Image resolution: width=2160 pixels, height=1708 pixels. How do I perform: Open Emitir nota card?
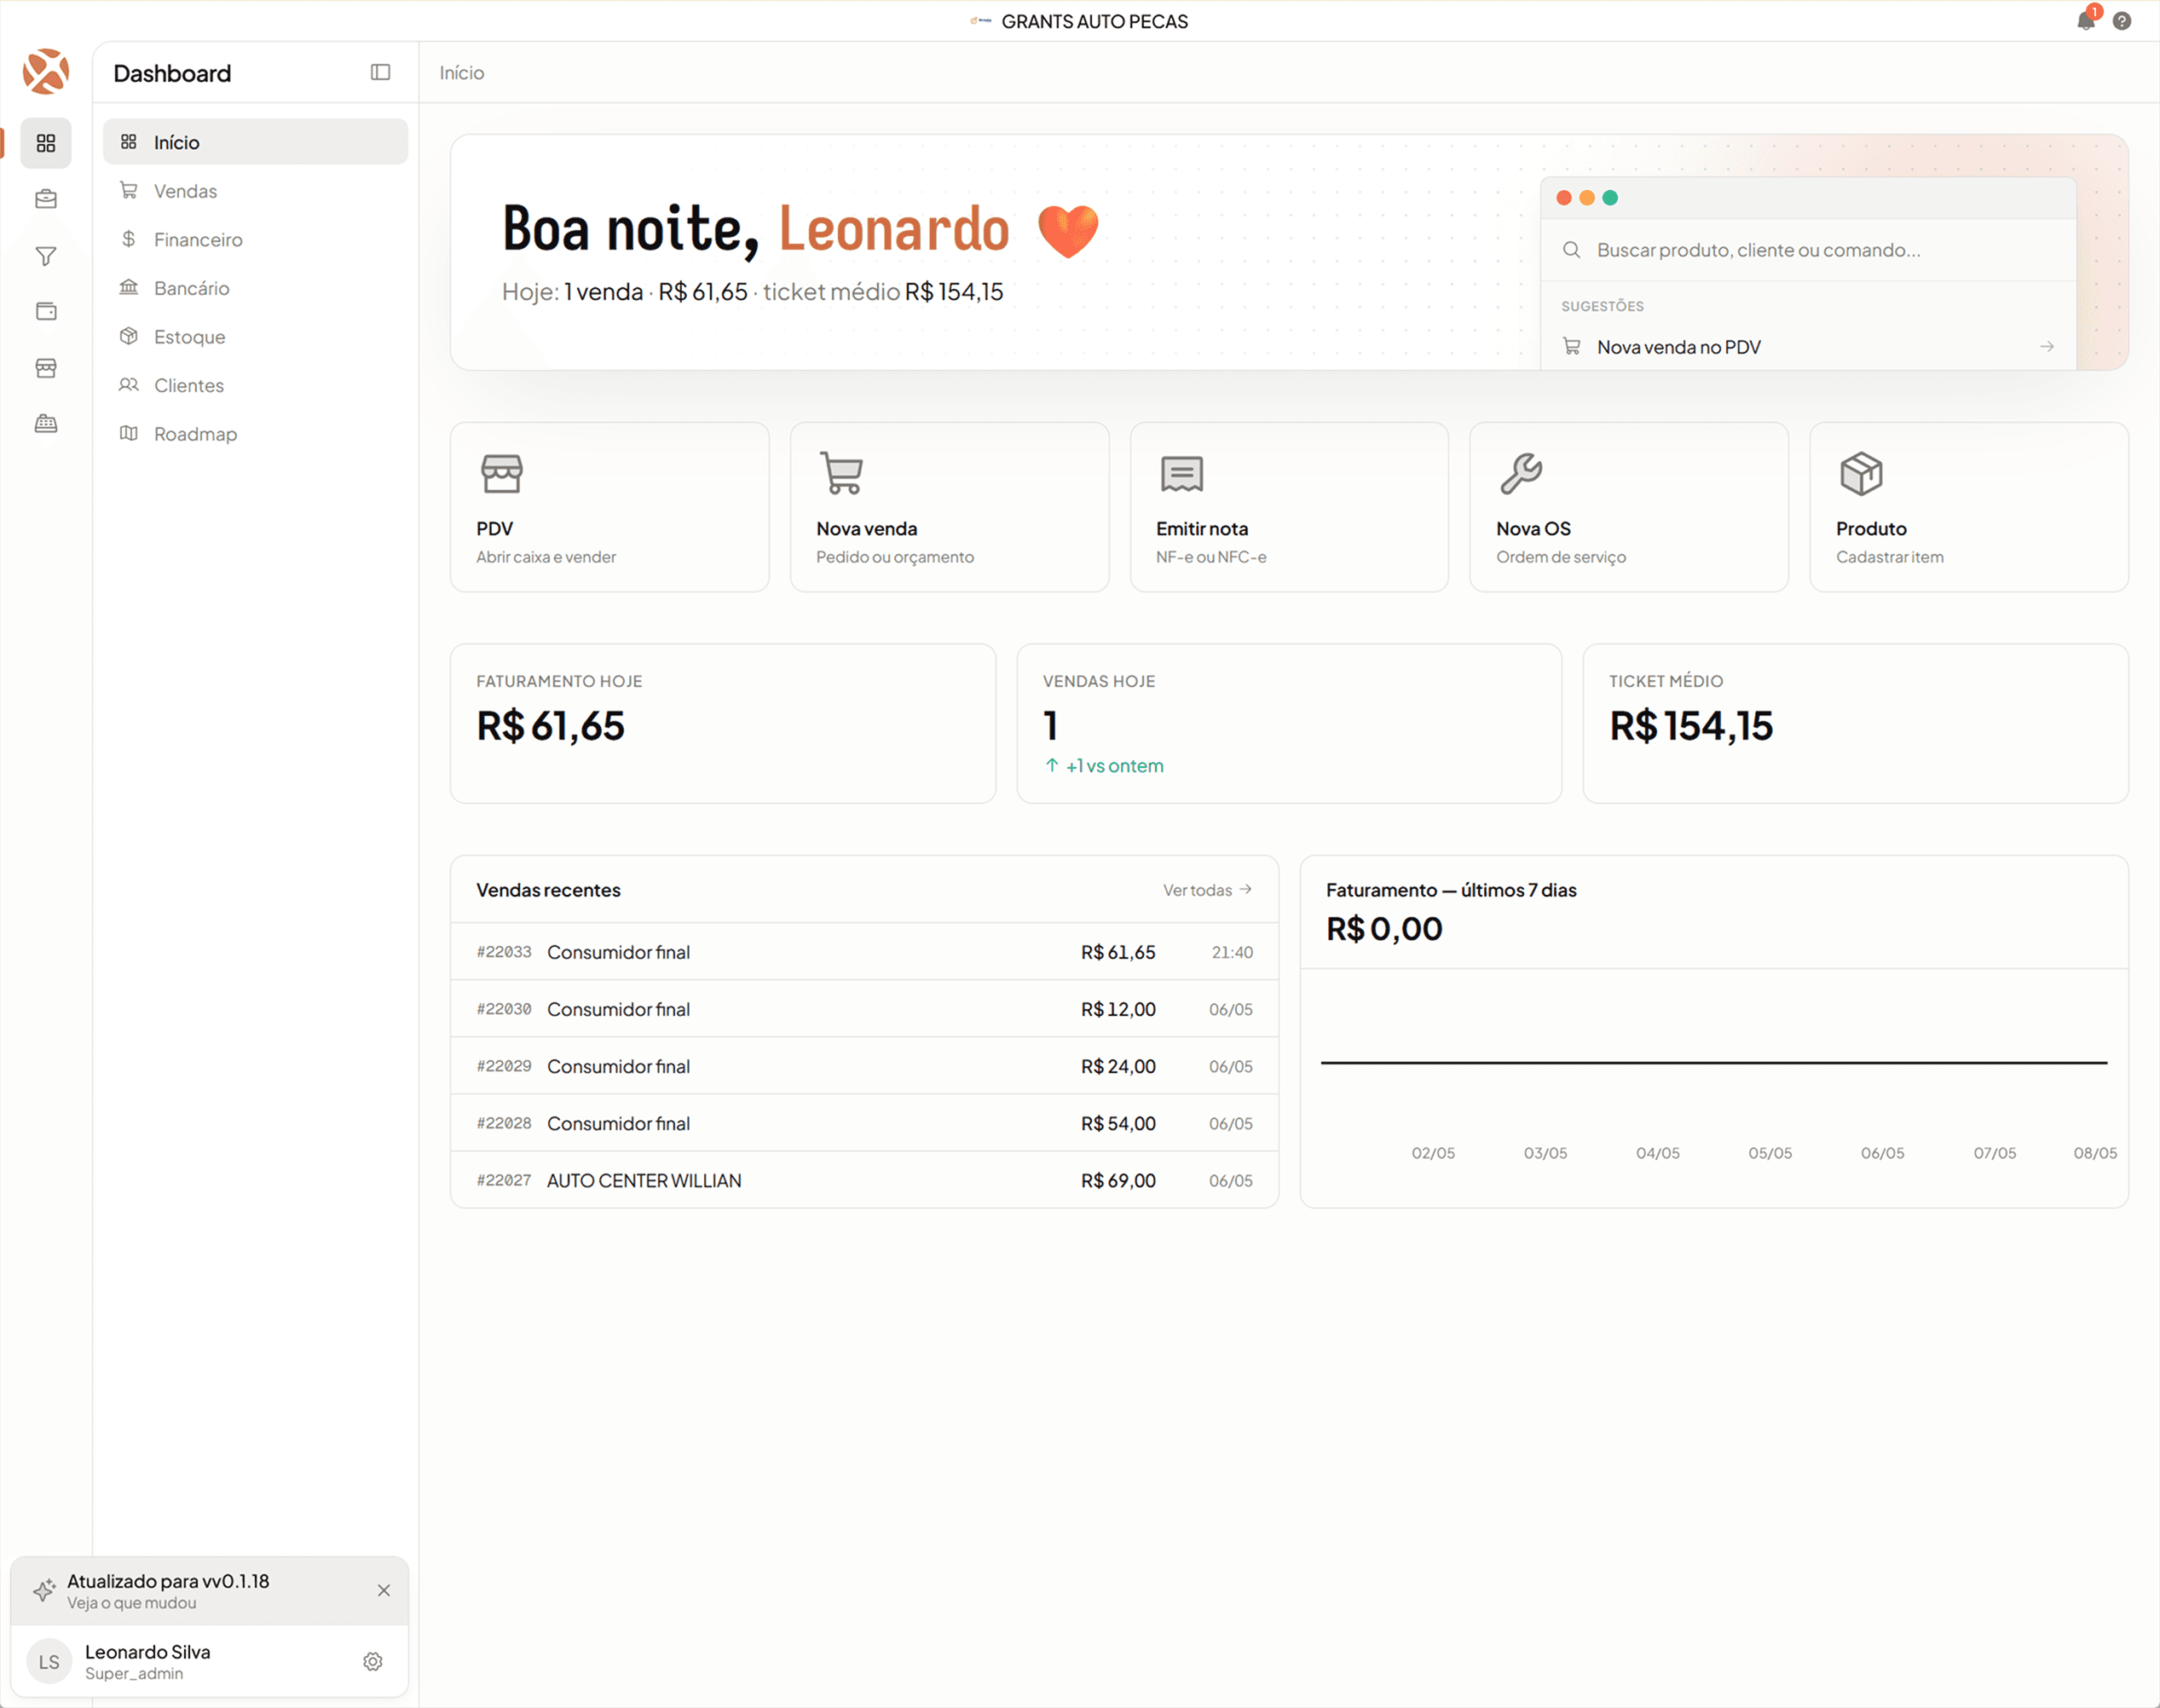click(x=1289, y=507)
